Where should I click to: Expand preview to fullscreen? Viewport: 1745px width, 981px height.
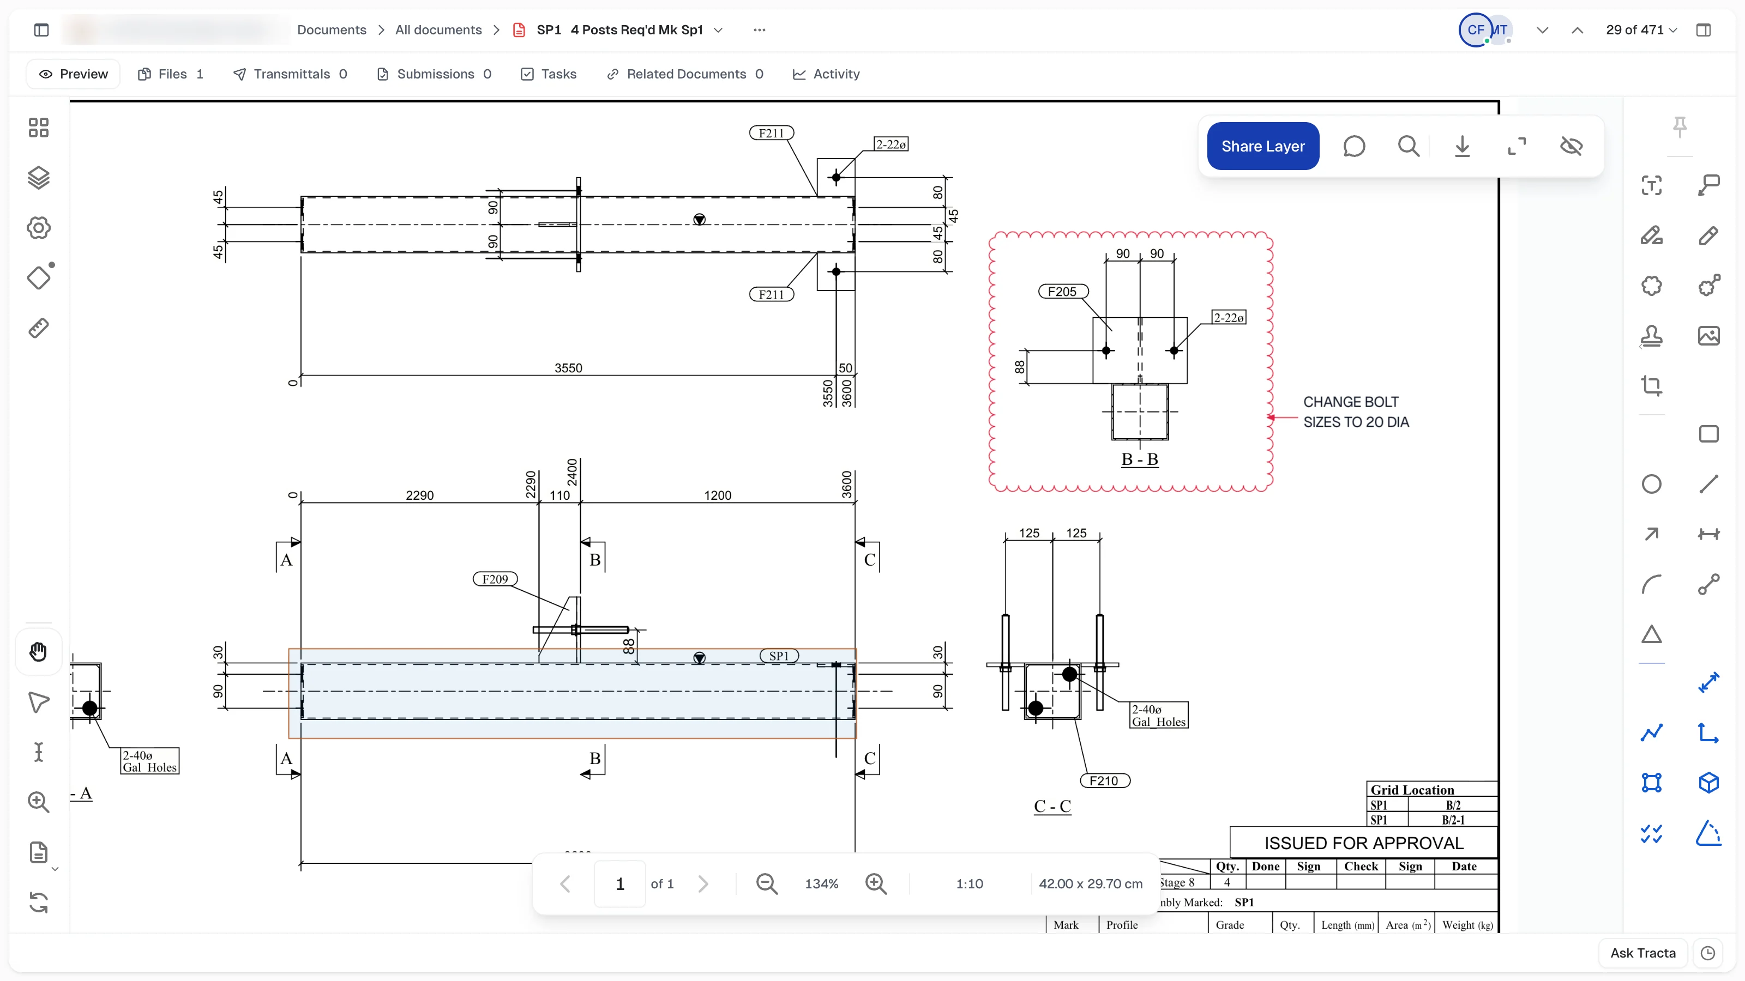(1517, 146)
